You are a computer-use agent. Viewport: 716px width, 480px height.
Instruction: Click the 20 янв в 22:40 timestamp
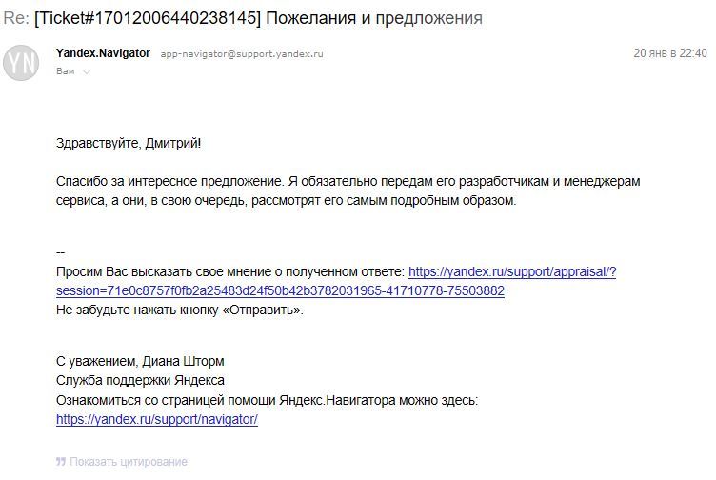[x=669, y=53]
